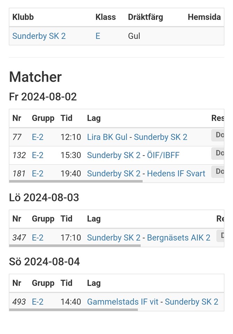Click horizontal scrollbar under Friday matches table

pos(76,181)
